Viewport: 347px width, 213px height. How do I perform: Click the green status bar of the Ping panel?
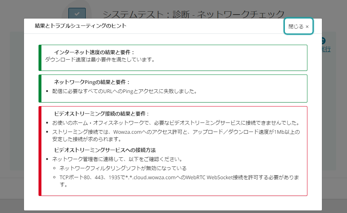[x=40, y=88]
